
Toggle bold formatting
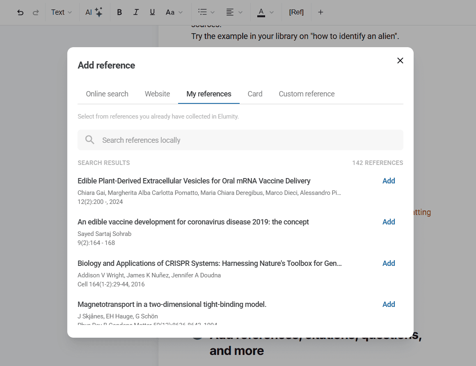[x=119, y=12]
